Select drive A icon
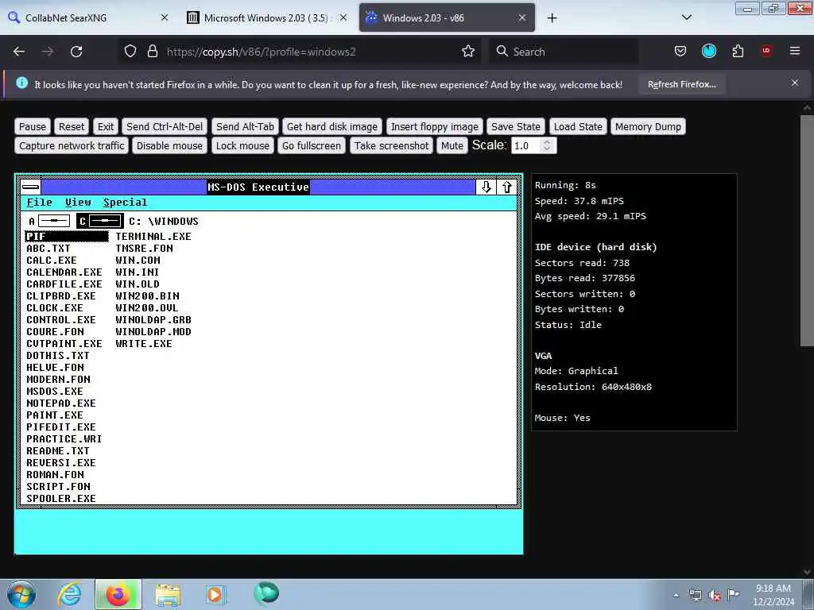The image size is (814, 610). click(48, 222)
